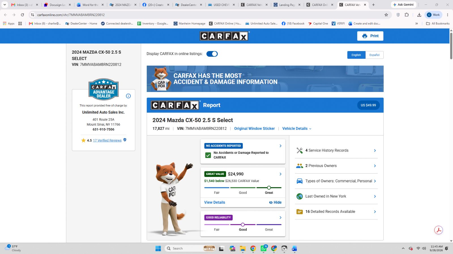Click the Great marker on value slider
This screenshot has height=254, width=453.
click(x=269, y=188)
